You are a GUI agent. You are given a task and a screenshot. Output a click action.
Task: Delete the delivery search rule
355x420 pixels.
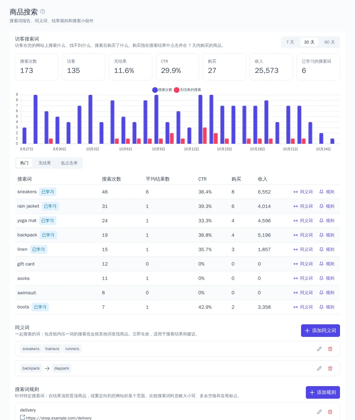click(330, 412)
